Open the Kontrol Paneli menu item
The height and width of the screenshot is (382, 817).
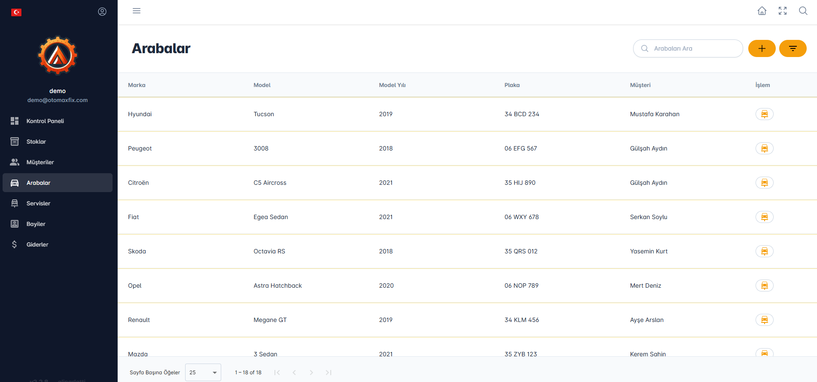(58, 121)
